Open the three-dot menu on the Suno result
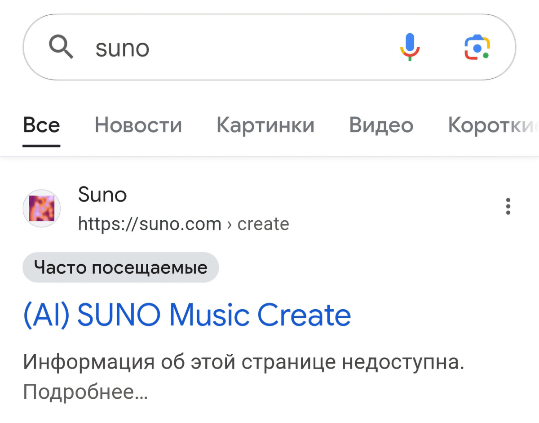Viewport: 539px width, 423px height. pos(508,207)
